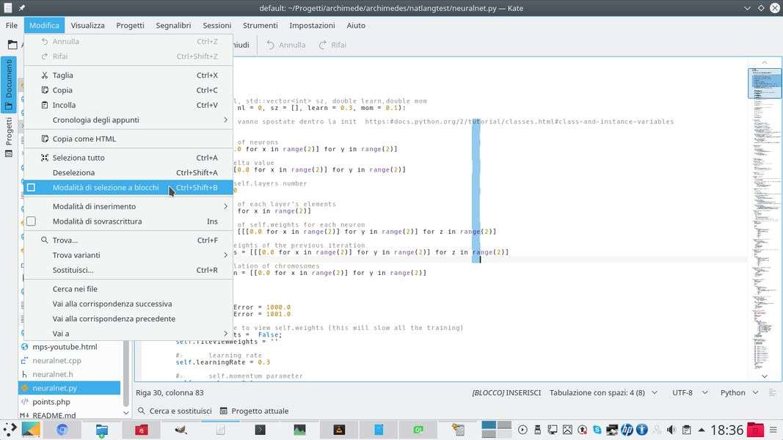Open Trova using the magnifier icon
Viewport: 783px width, 440px height.
(x=45, y=240)
